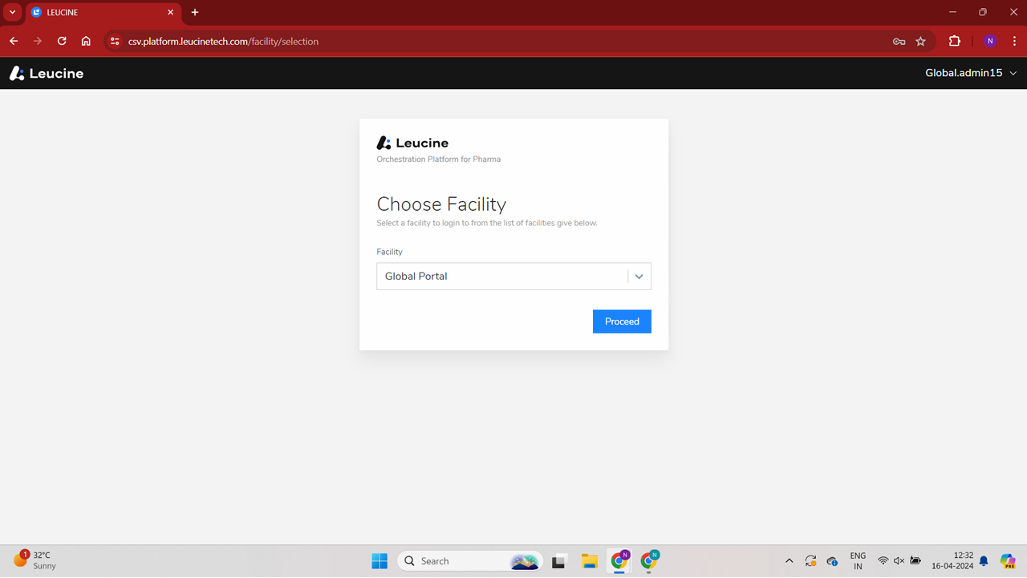This screenshot has width=1027, height=578.
Task: View site information icon in address bar
Action: (x=114, y=42)
